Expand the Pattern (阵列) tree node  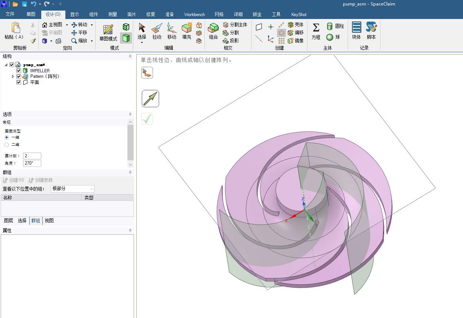pyautogui.click(x=13, y=76)
